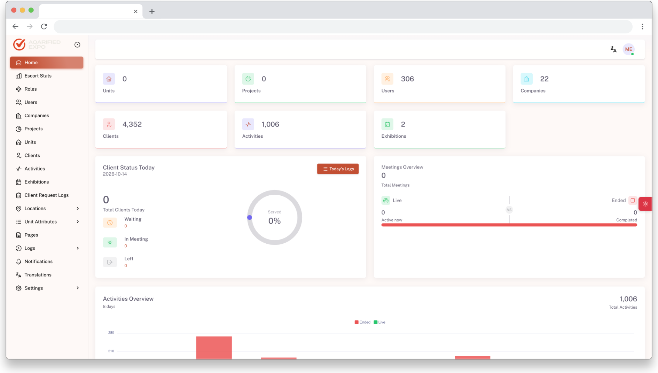Toggle the sidebar collapse circle icon
This screenshot has height=373, width=658.
point(77,45)
